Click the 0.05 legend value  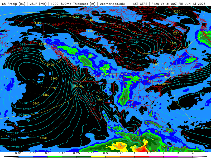(x=33, y=153)
